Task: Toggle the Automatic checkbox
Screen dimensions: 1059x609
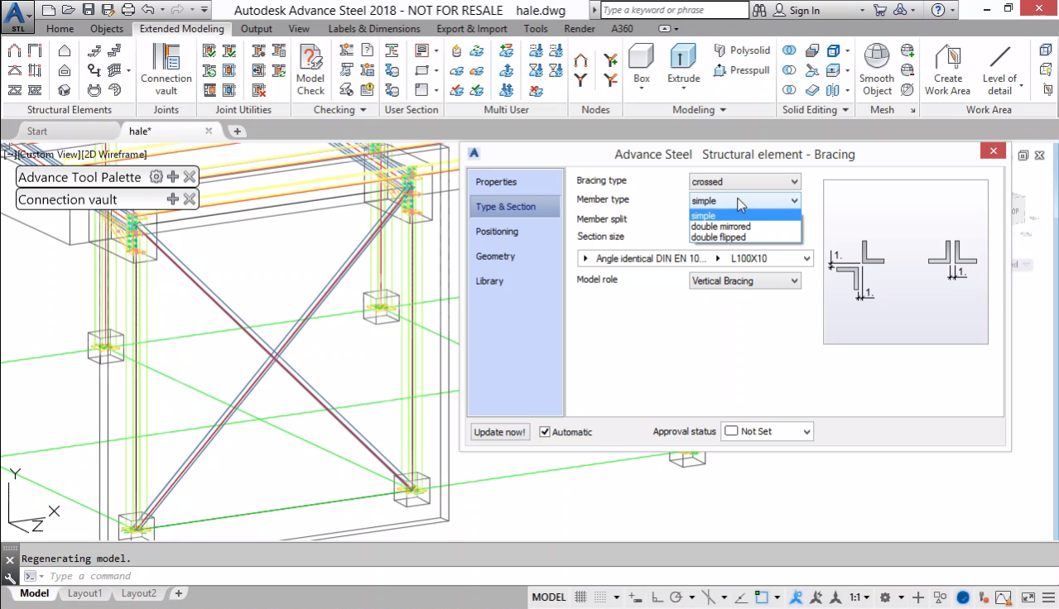Action: (545, 432)
